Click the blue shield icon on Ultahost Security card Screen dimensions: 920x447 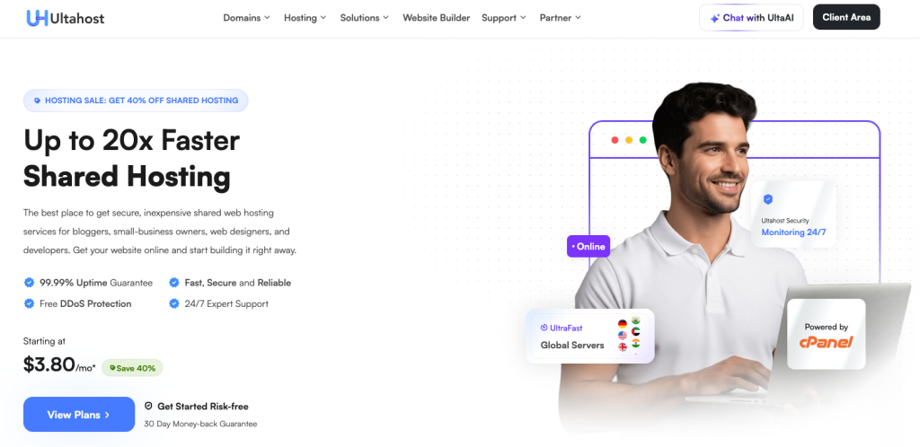pyautogui.click(x=768, y=199)
